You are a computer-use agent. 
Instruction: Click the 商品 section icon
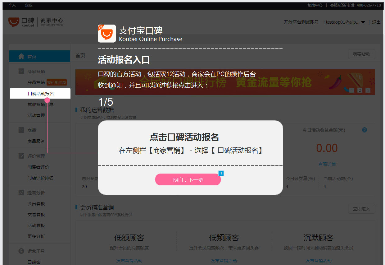click(21, 130)
